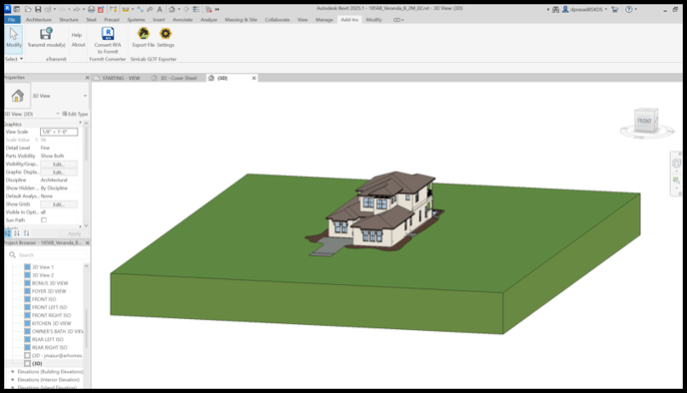Screen dimensions: 687x393
Task: Click the print icon in quick access toolbar
Action: pyautogui.click(x=91, y=9)
